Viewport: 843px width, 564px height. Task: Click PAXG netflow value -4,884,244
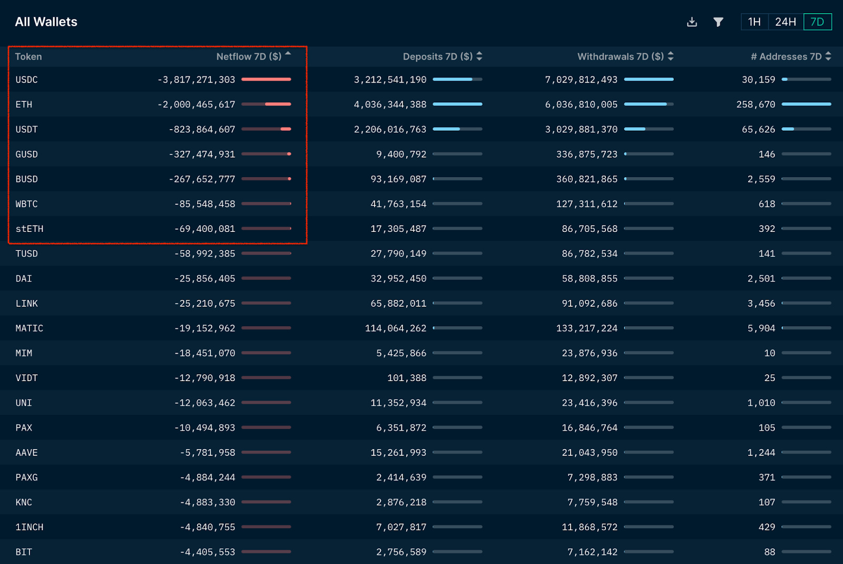[x=208, y=477]
